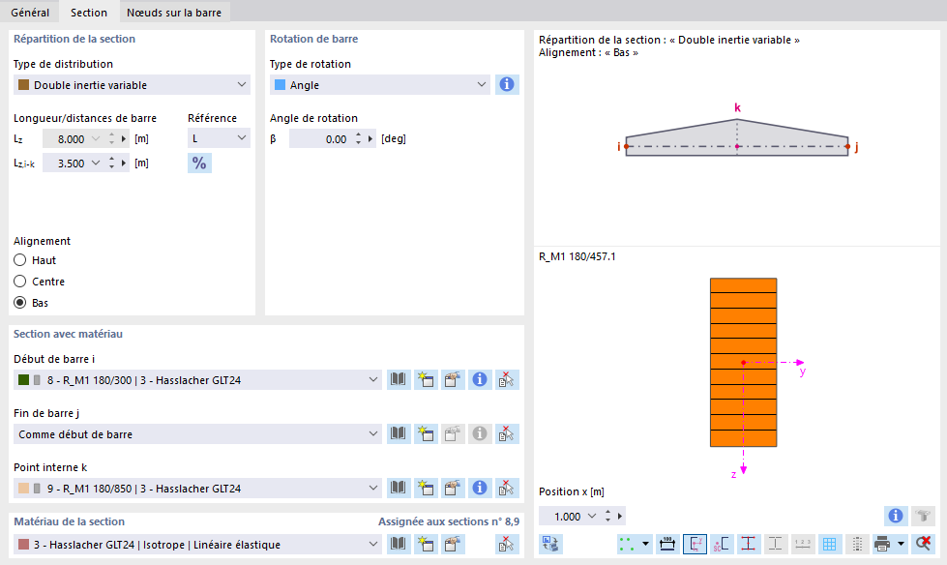Create a new section for internal point k

point(426,488)
